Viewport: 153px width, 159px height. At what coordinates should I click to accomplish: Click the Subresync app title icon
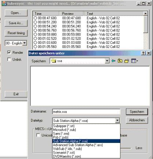coord(4,3)
